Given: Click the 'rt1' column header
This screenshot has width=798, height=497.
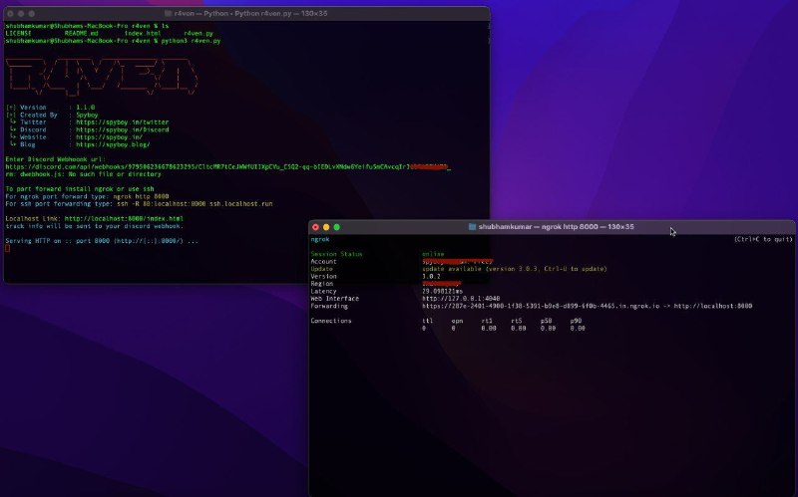Looking at the screenshot, I should (487, 321).
